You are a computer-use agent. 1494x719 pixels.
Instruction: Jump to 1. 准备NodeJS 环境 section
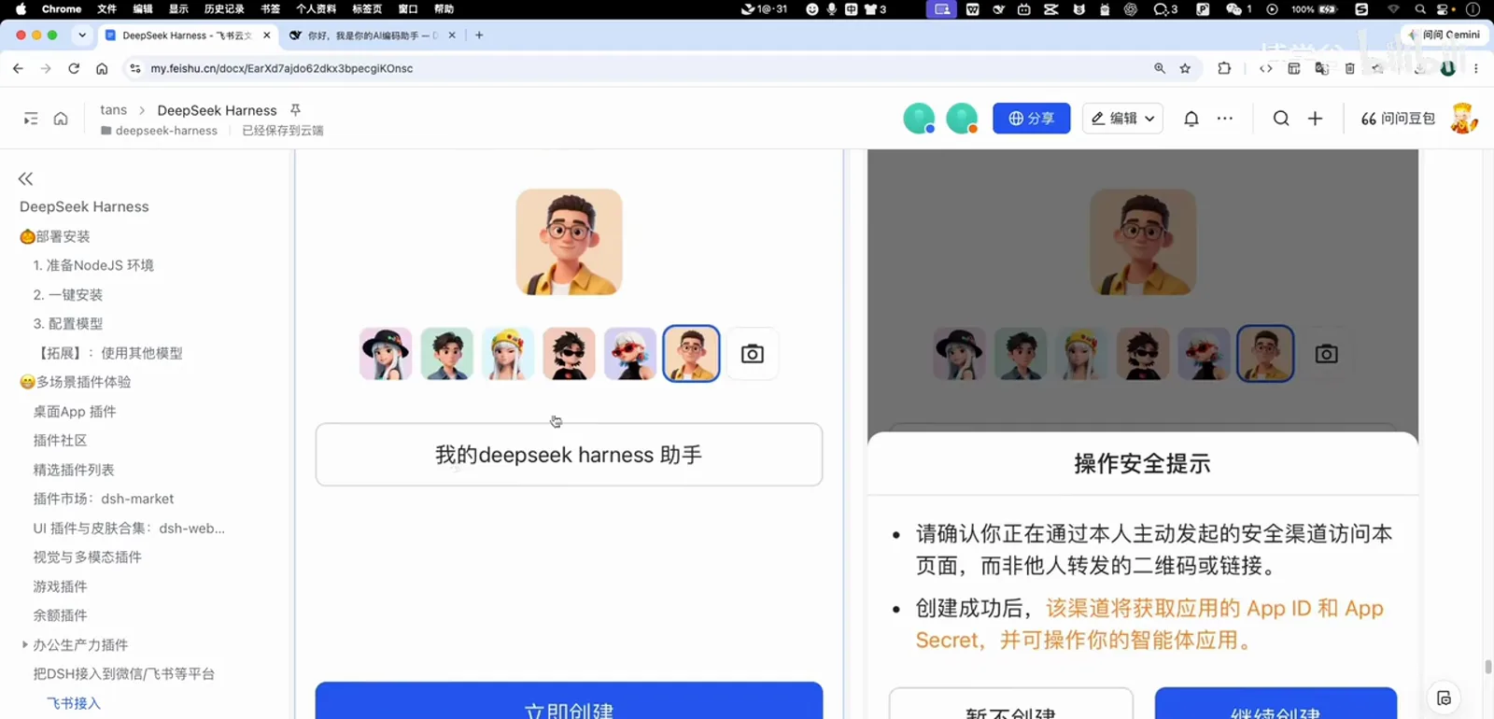pos(93,265)
